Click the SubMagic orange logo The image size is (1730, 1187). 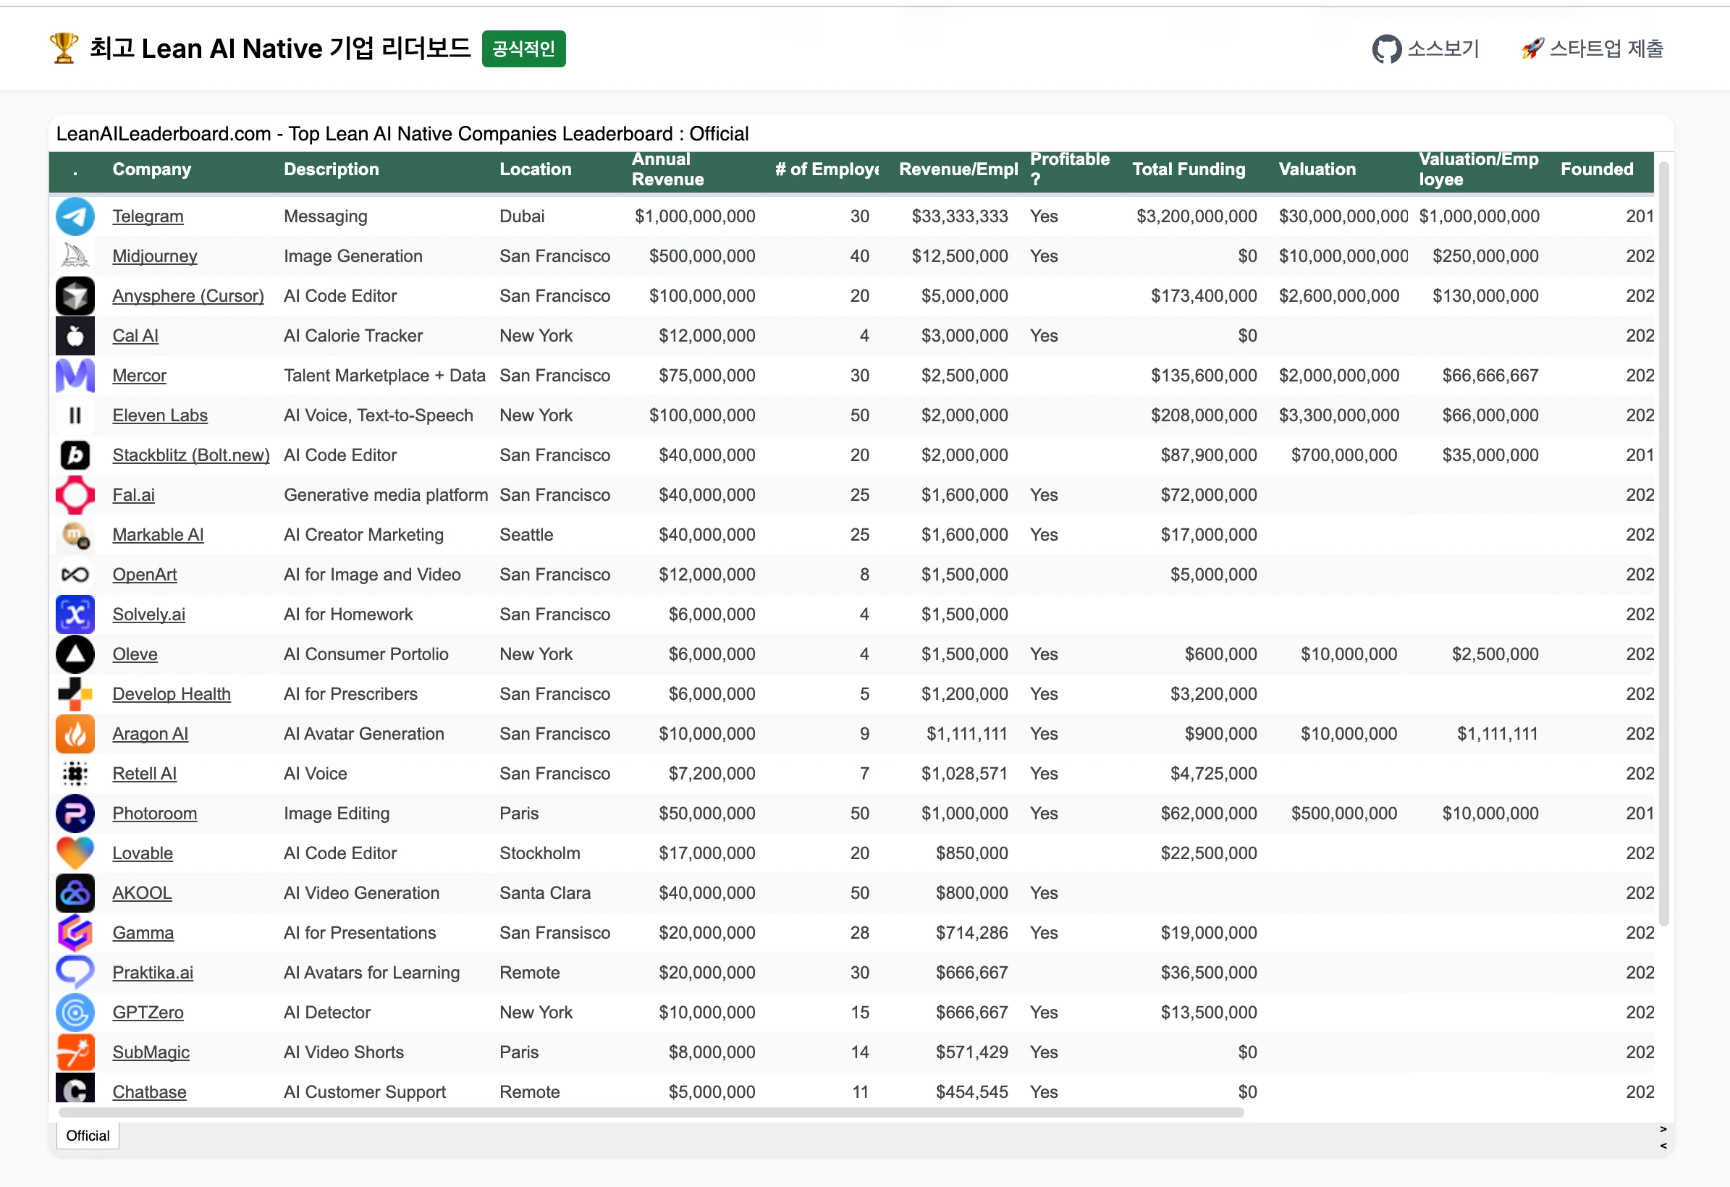(75, 1052)
